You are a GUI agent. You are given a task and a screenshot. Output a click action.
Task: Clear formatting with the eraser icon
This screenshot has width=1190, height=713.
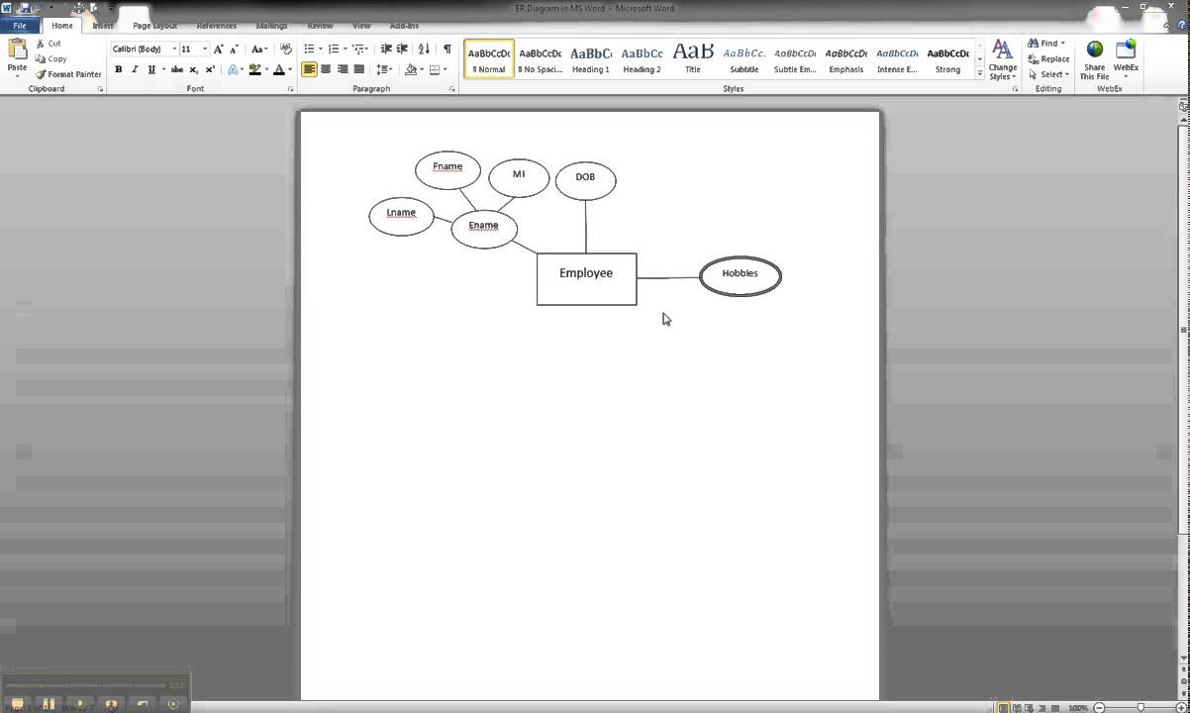tap(286, 49)
